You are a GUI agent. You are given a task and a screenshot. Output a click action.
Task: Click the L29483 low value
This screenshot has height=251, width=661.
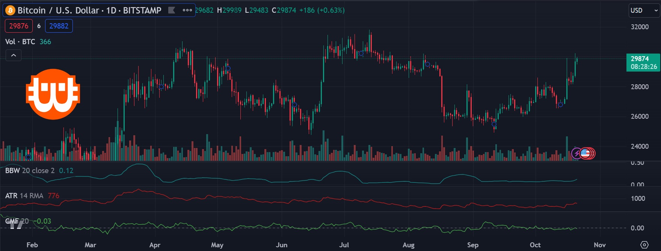click(257, 10)
